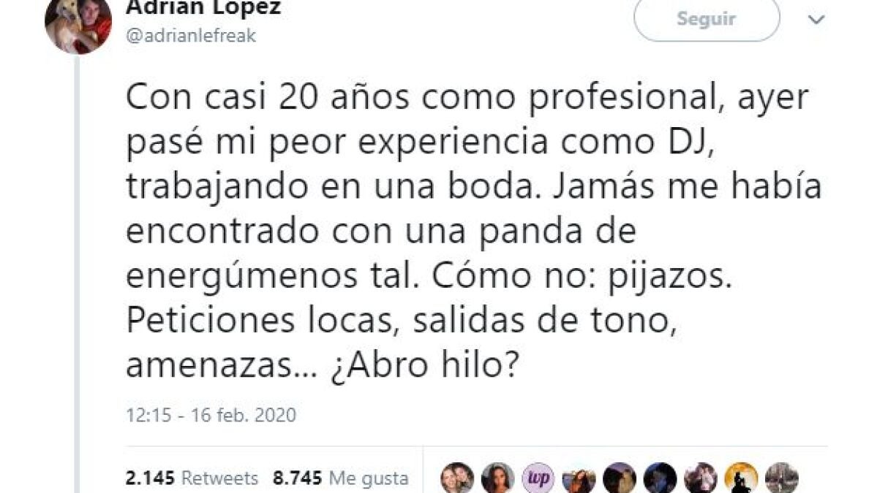Open the last gray liker avatar

click(x=781, y=478)
